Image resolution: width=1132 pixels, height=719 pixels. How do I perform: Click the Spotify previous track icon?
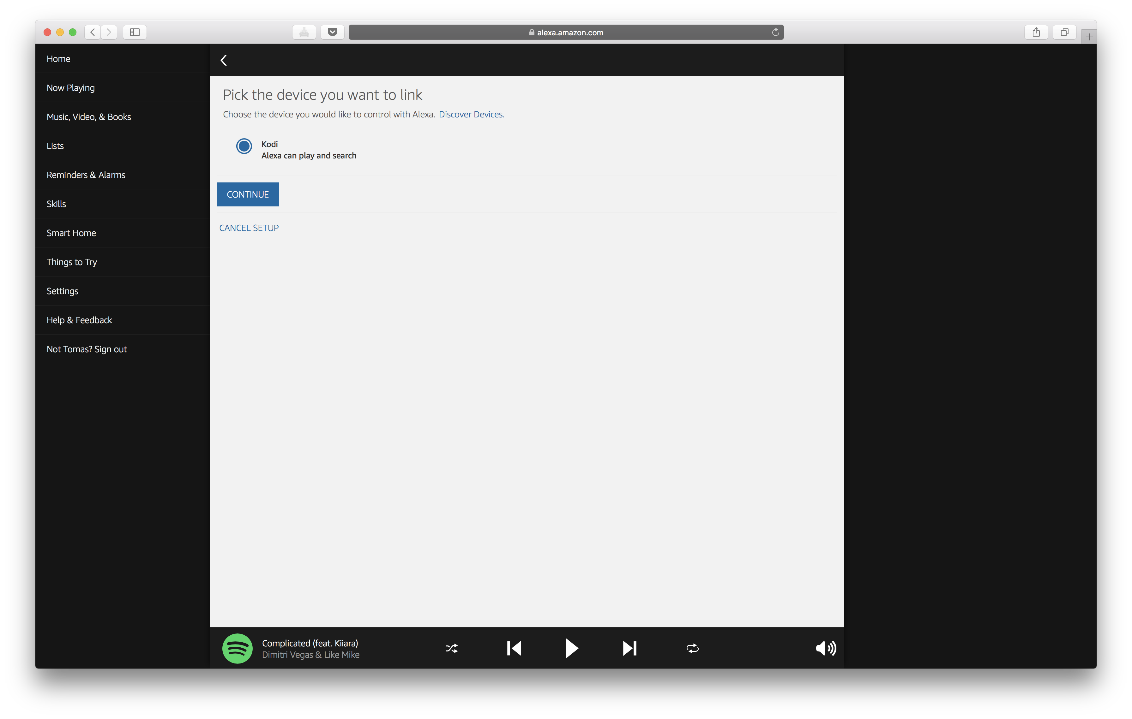pos(513,648)
